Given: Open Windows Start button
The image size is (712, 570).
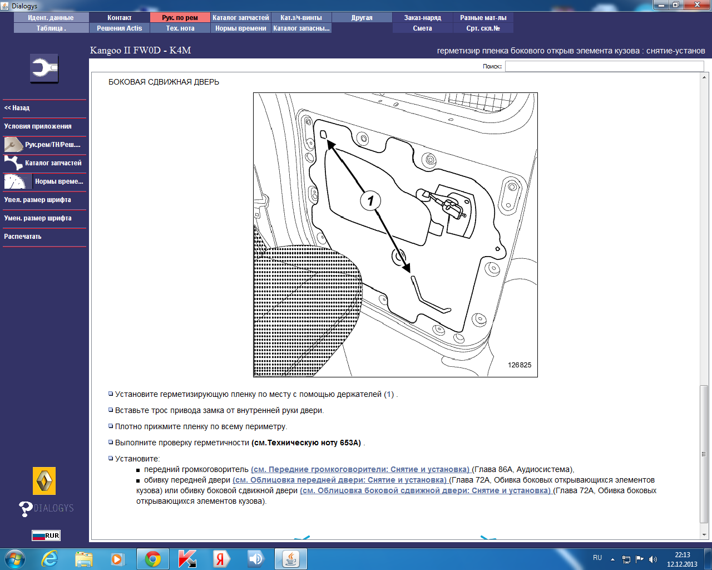Looking at the screenshot, I should click(15, 559).
